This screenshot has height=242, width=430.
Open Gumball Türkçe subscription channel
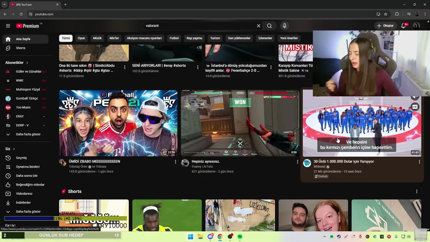(x=26, y=98)
